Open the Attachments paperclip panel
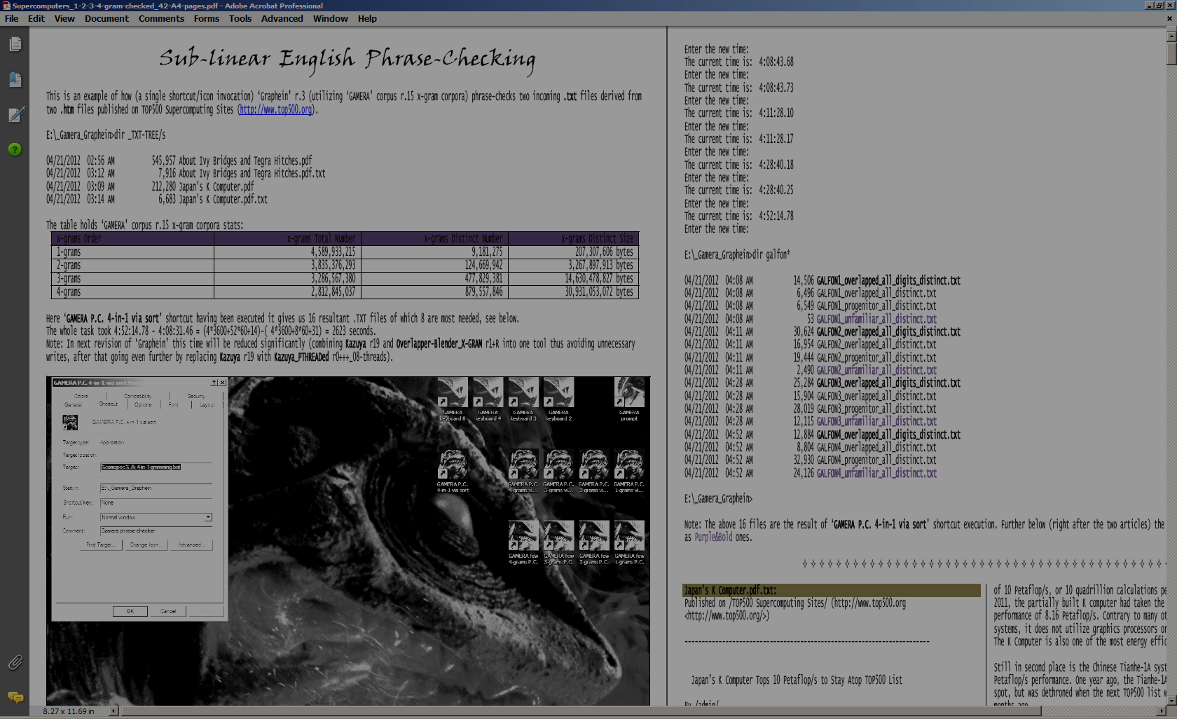The height and width of the screenshot is (719, 1177). pyautogui.click(x=15, y=662)
